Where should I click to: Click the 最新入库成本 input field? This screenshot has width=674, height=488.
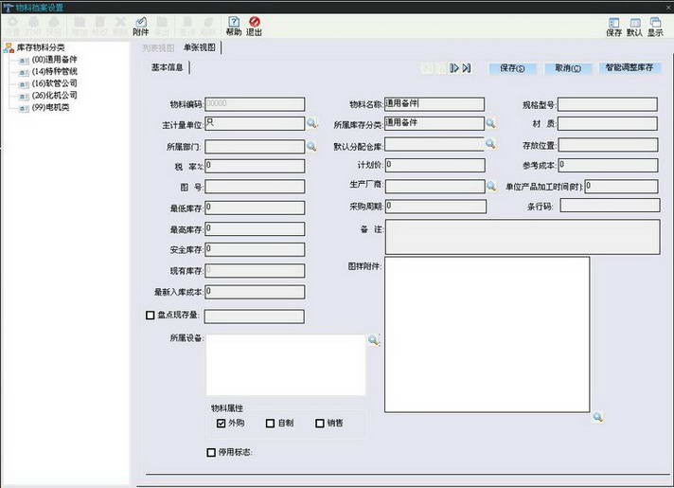click(x=255, y=292)
